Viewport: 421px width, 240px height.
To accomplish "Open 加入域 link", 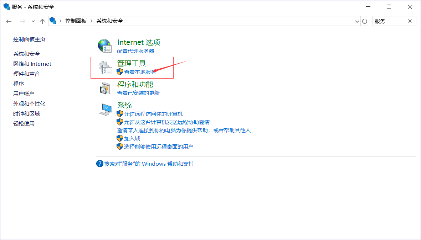I will [132, 139].
